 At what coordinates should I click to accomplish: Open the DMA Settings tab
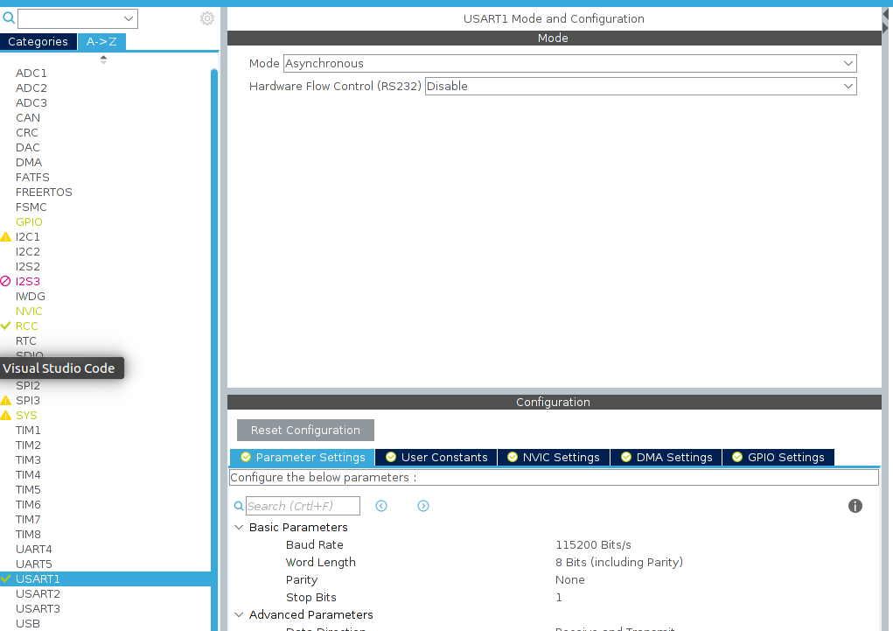point(666,457)
